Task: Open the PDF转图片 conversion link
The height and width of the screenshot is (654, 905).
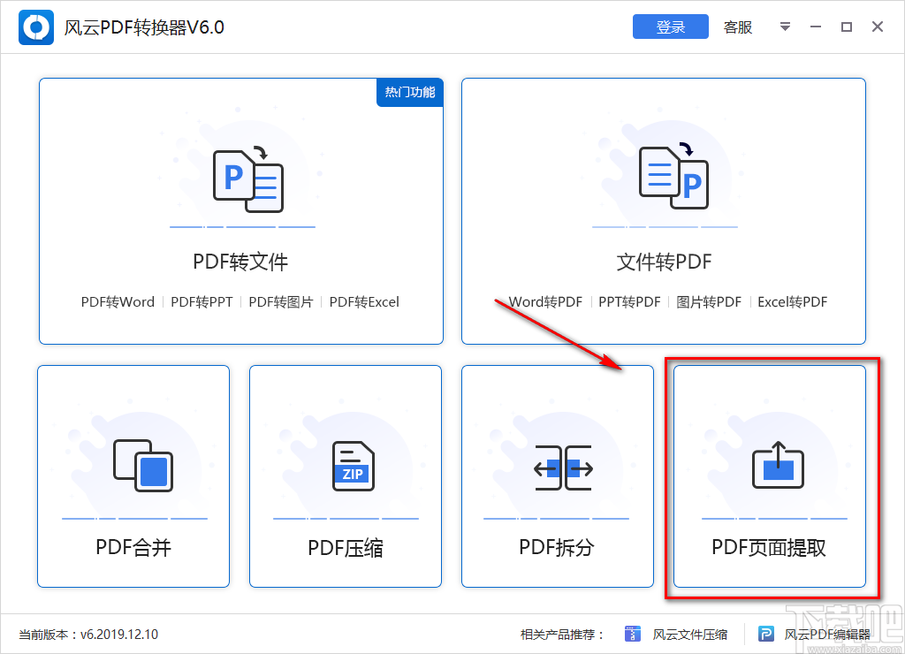Action: (281, 301)
